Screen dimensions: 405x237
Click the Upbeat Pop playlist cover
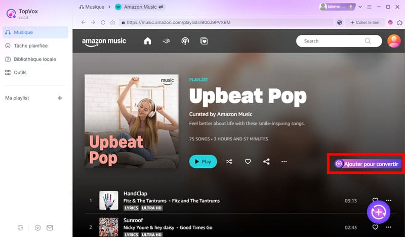[132, 121]
